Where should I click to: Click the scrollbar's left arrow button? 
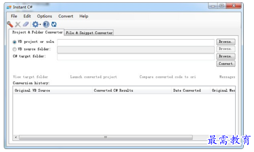[16, 137]
